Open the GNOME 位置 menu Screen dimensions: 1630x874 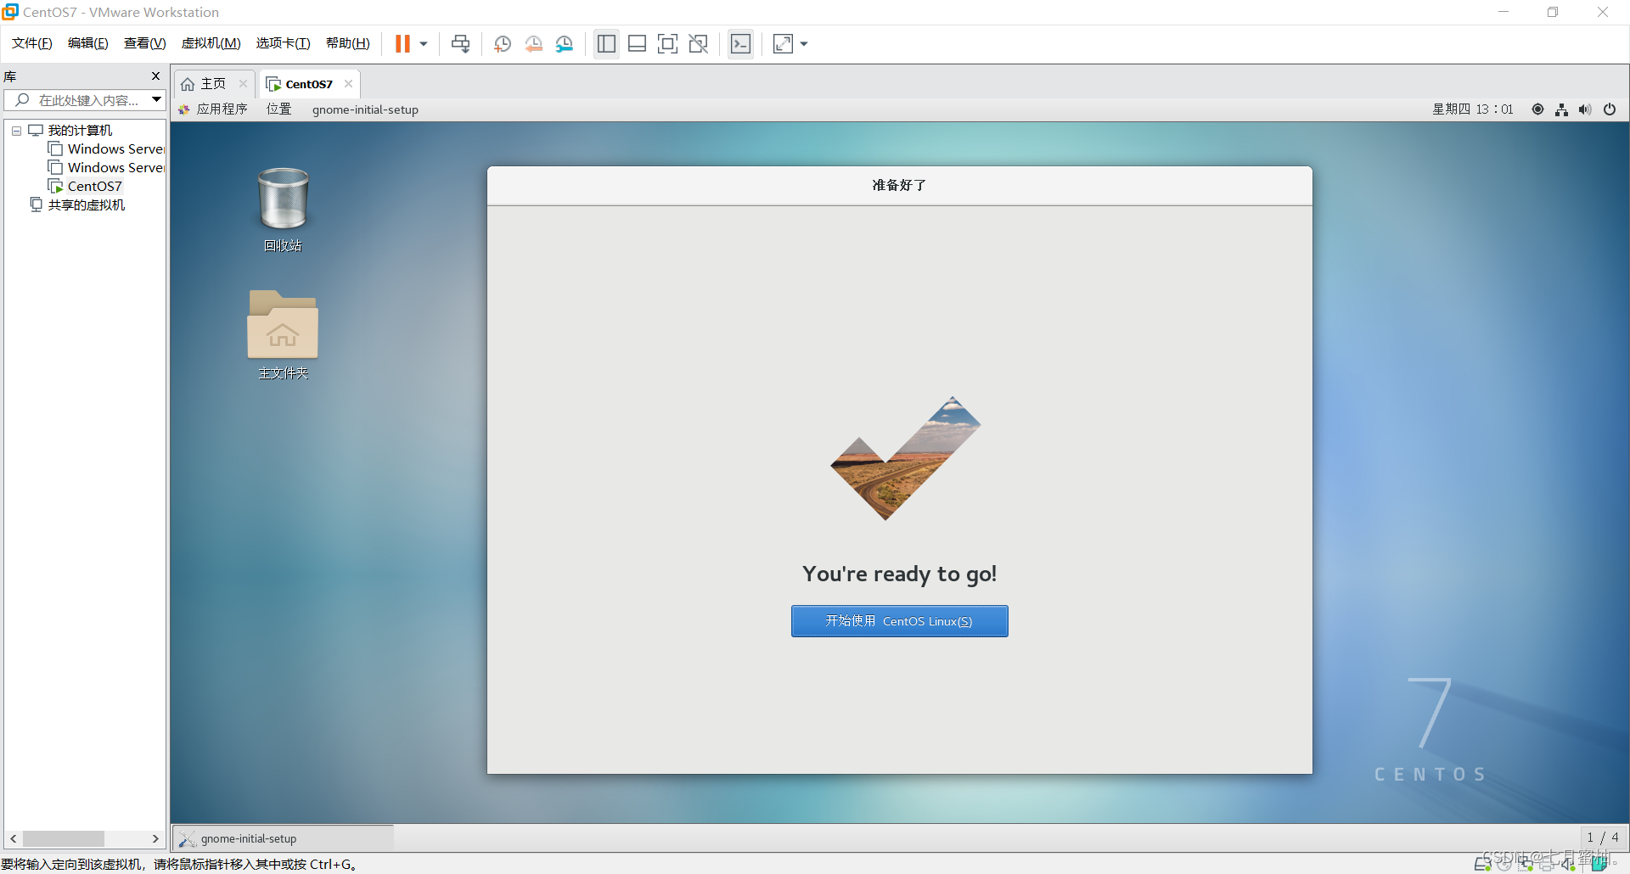[278, 109]
